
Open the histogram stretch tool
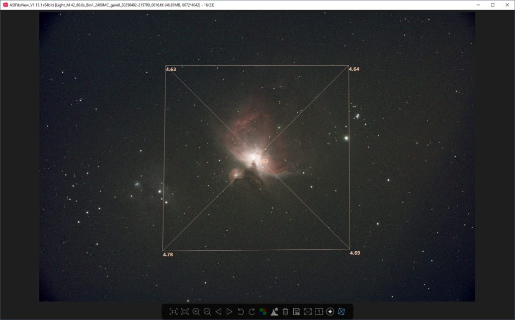[275, 311]
